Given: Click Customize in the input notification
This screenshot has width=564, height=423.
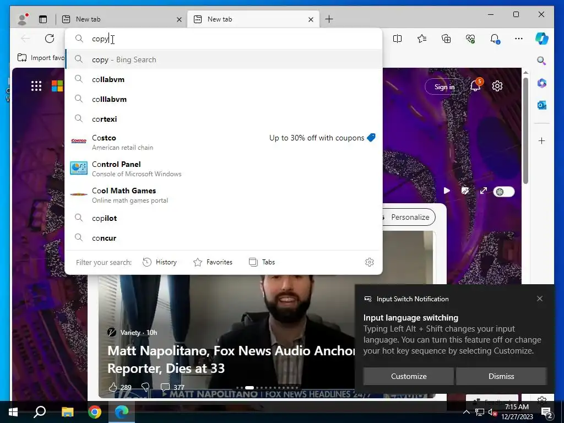Looking at the screenshot, I should [x=409, y=376].
